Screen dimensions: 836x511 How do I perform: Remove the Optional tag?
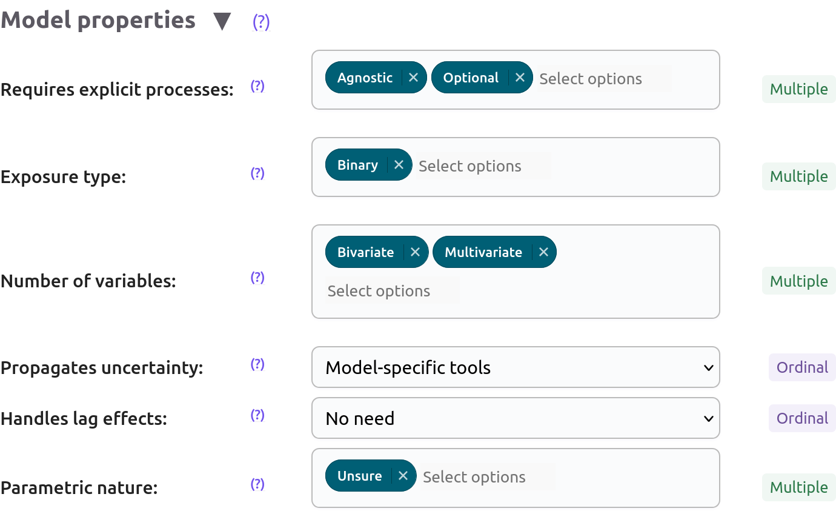(x=519, y=78)
